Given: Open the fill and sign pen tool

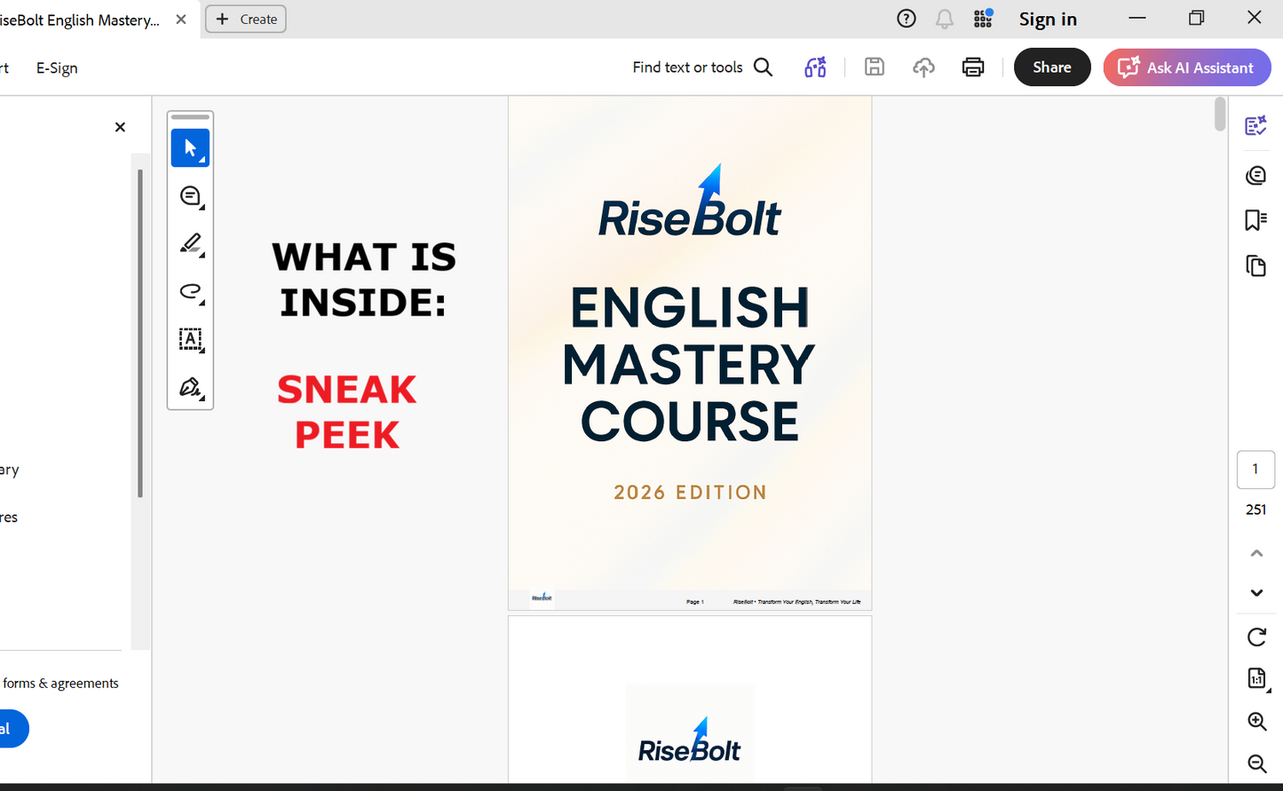Looking at the screenshot, I should (190, 387).
